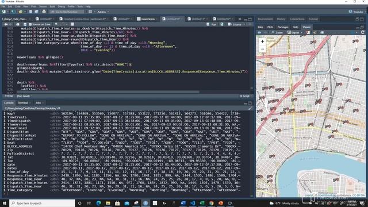Toggle Source on Save checkbox
368x207 pixels.
click(x=30, y=24)
